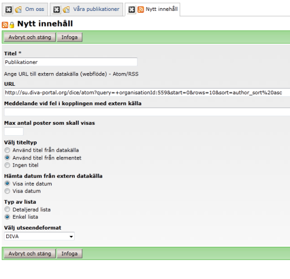The height and width of the screenshot is (279, 290).
Task: Click the RSS icon on Nytt innehåll tab
Action: [141, 9]
